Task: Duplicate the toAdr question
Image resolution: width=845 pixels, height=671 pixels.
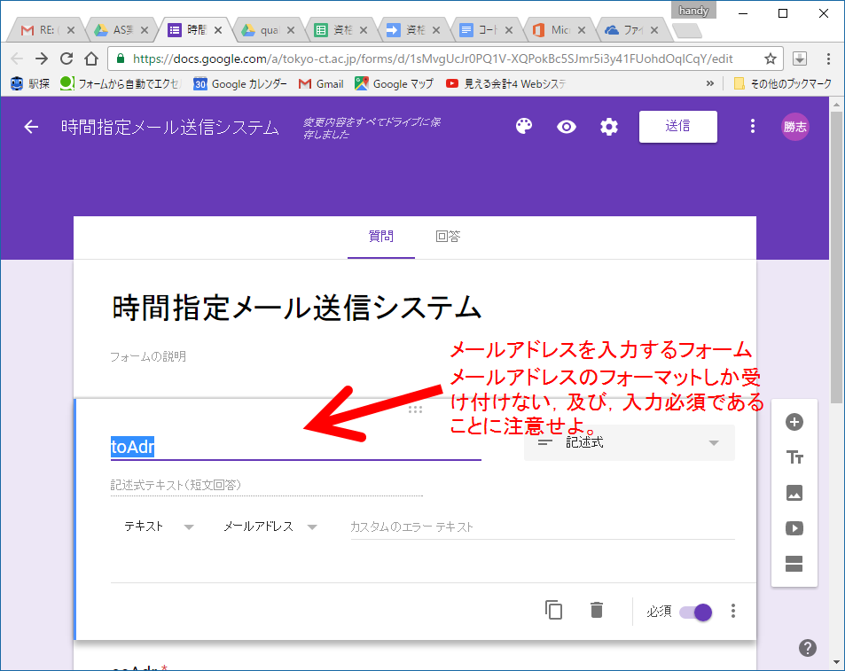Action: pyautogui.click(x=553, y=611)
